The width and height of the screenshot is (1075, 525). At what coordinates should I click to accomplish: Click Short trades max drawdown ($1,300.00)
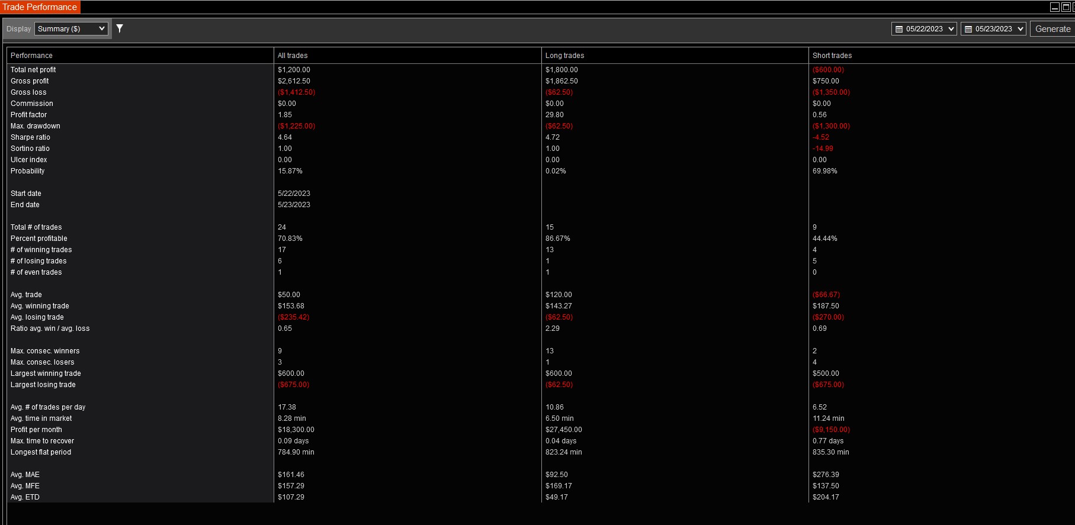pos(831,126)
